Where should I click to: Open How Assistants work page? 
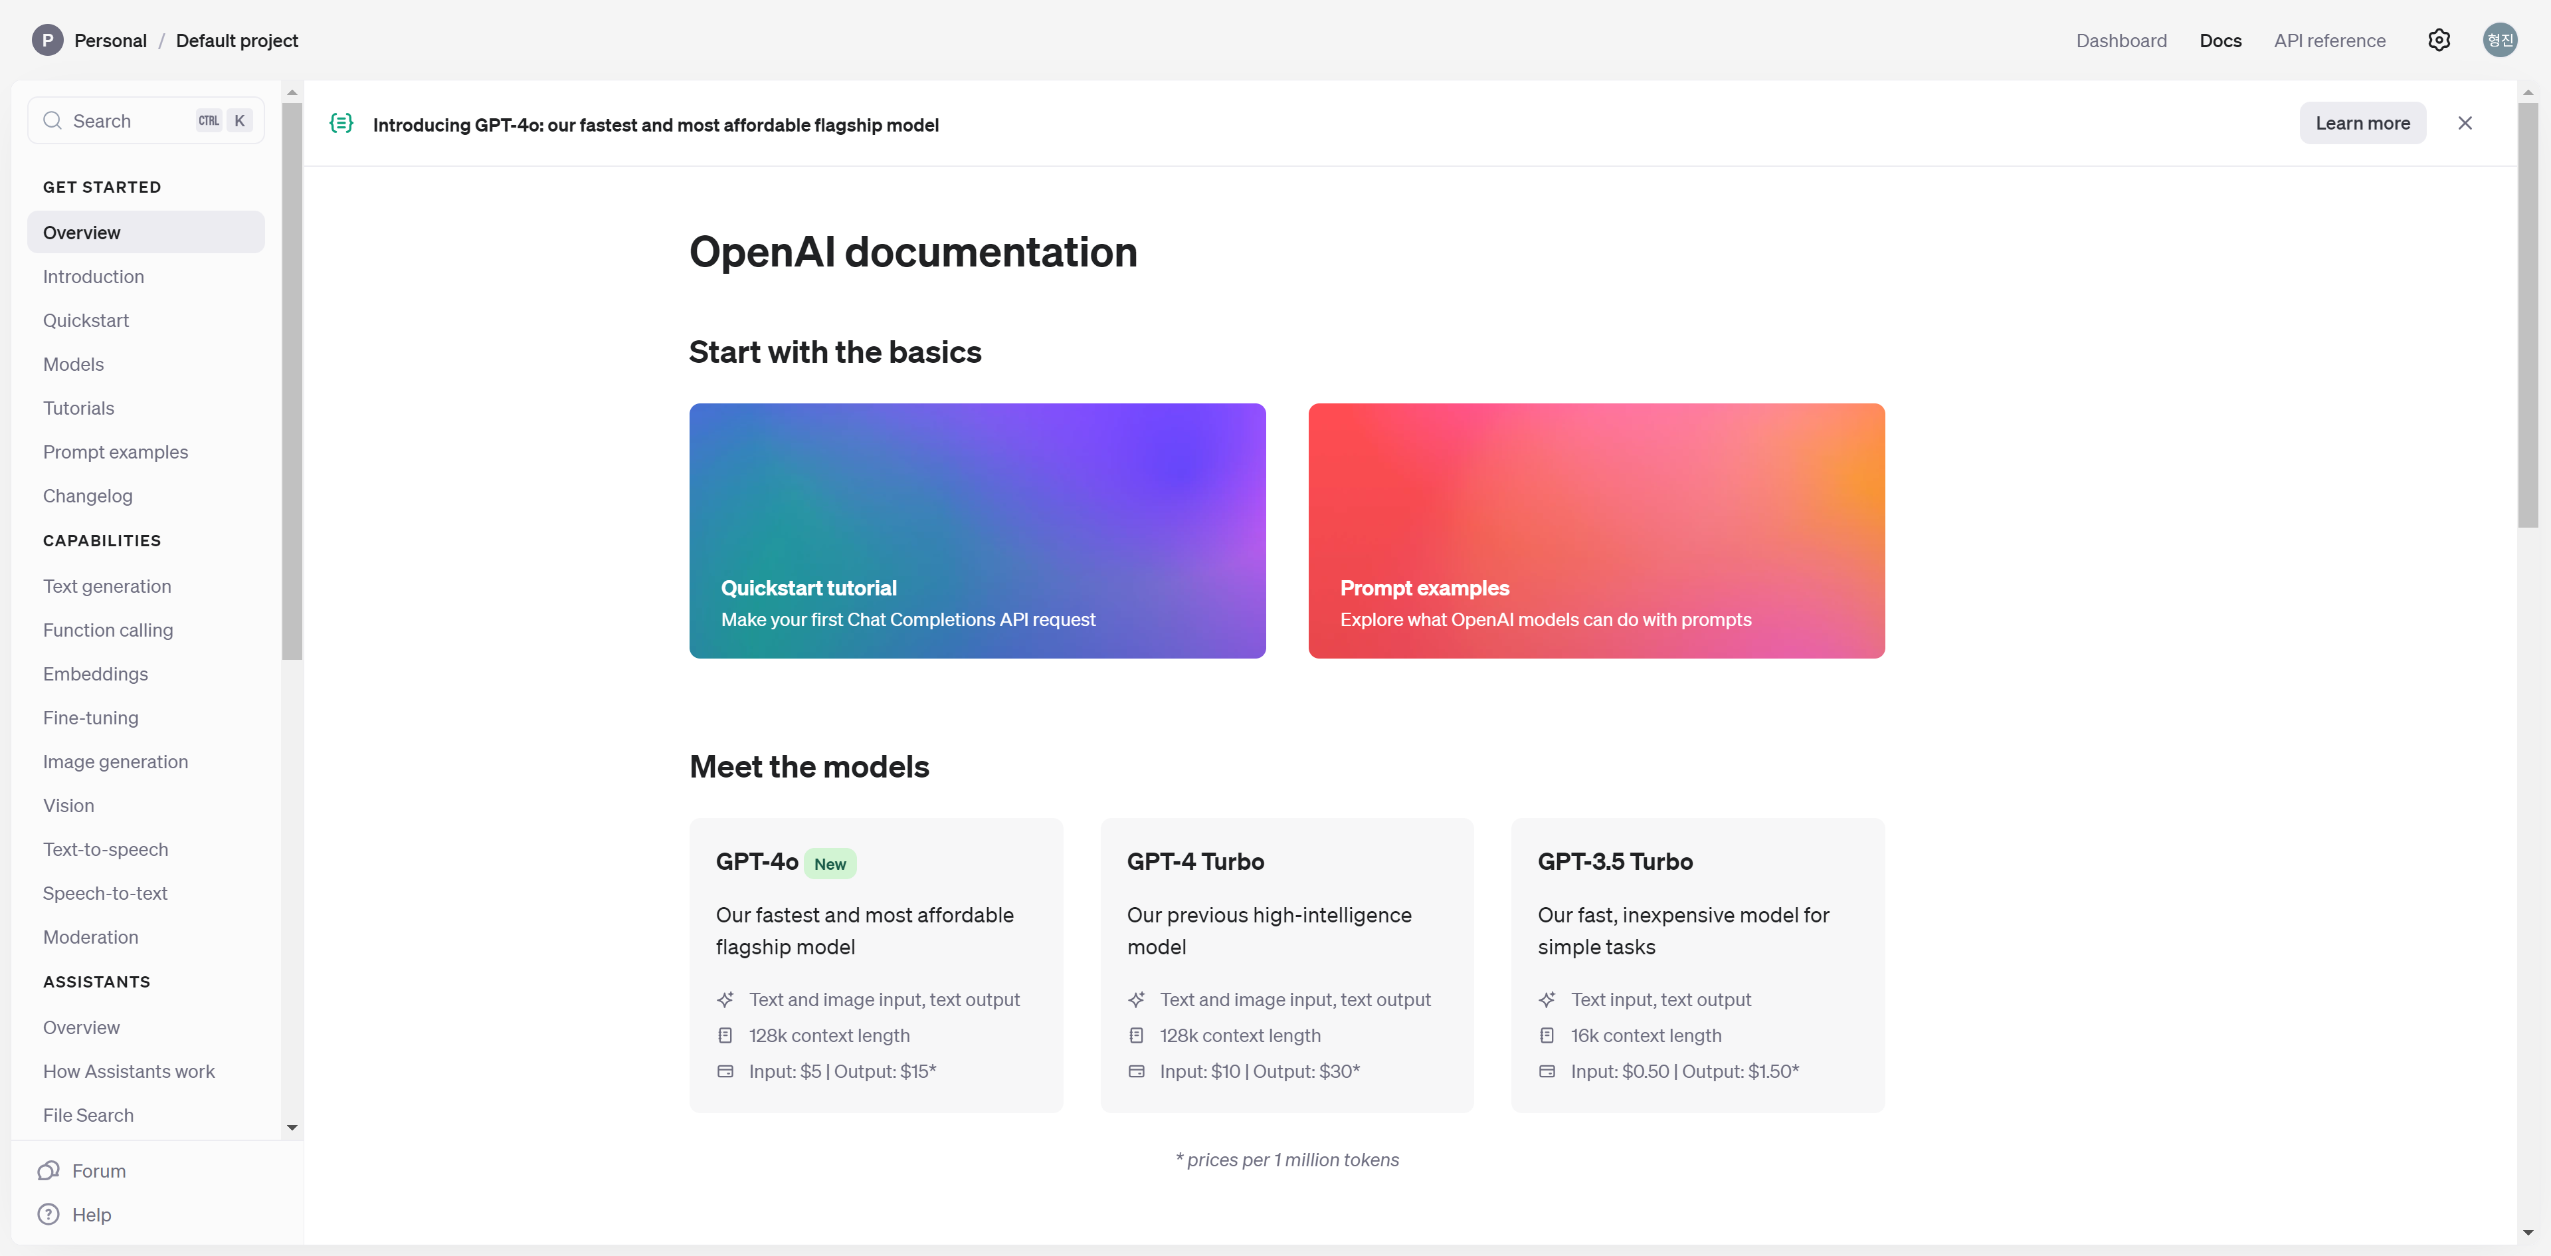129,1071
